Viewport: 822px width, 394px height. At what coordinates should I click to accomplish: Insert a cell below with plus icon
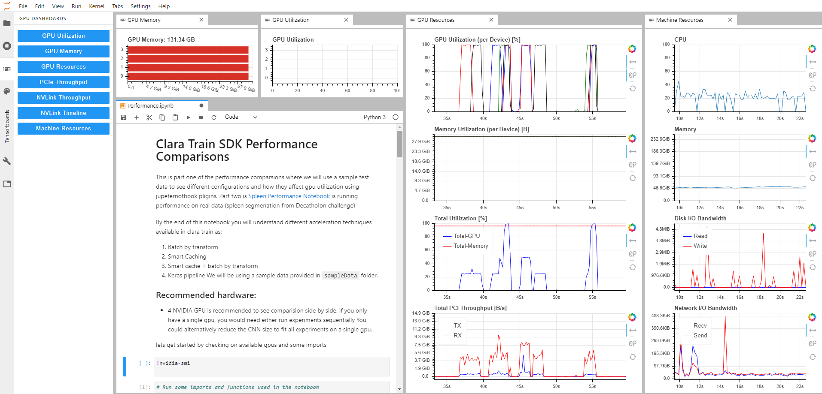click(137, 117)
